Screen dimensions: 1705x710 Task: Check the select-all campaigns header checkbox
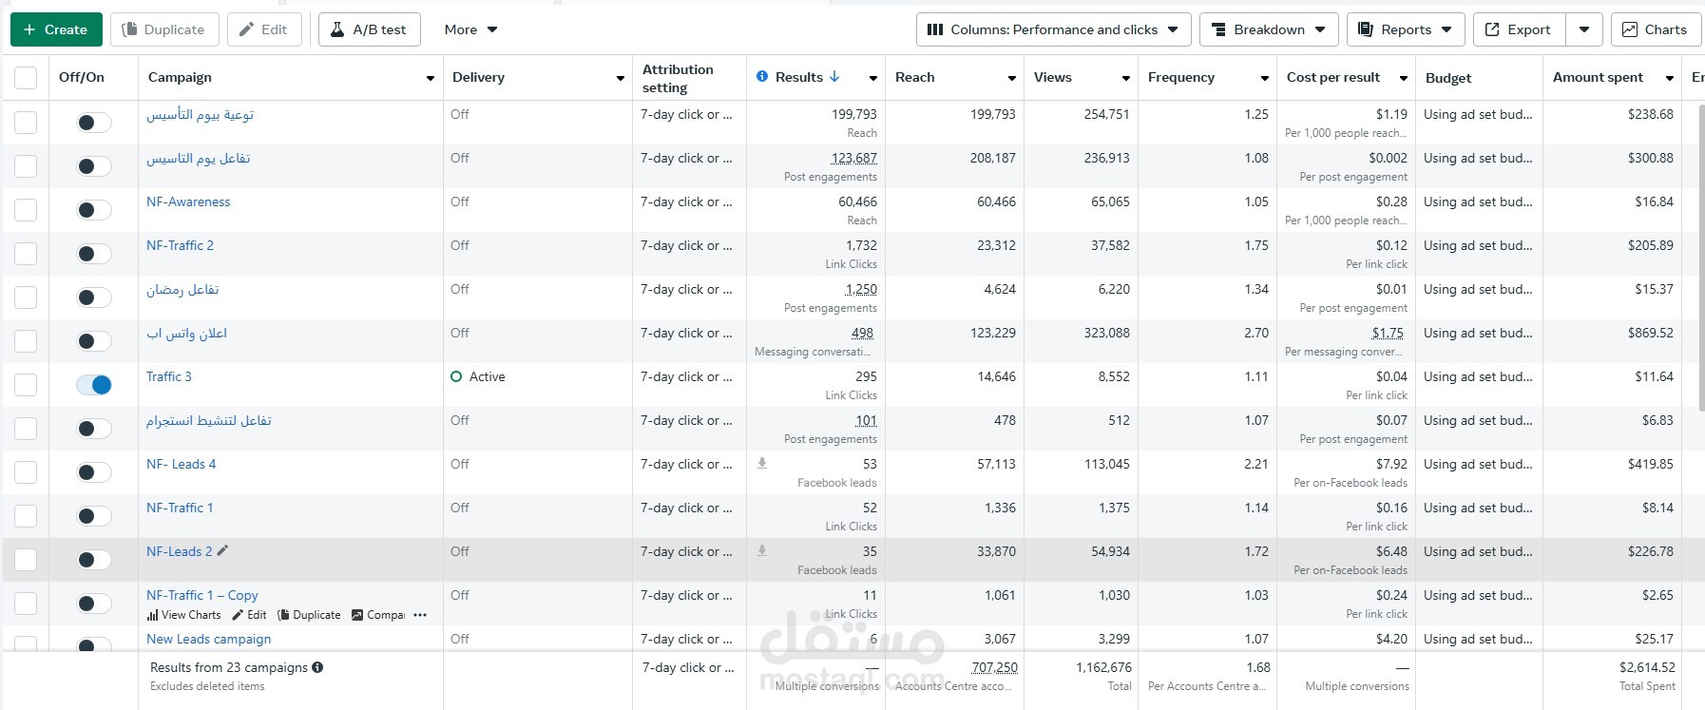(x=26, y=78)
